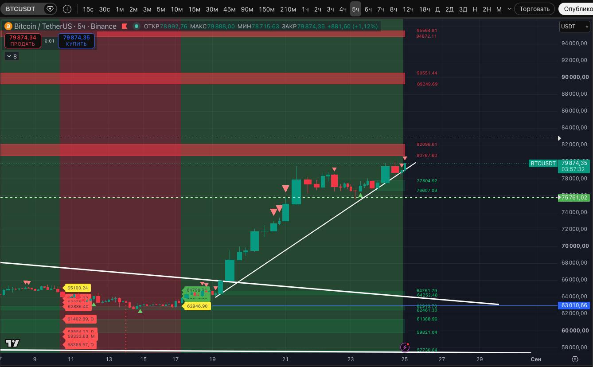
Task: Click the 76607.09 zone level label
Action: (x=427, y=191)
